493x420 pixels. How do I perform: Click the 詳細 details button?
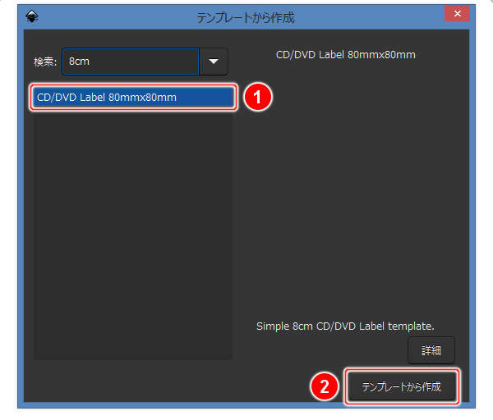tap(431, 350)
